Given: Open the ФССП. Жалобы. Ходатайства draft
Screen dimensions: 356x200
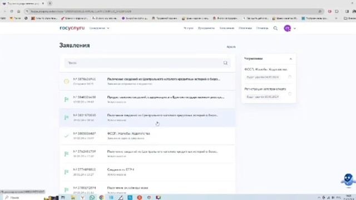Looking at the screenshot, I should (x=266, y=69).
